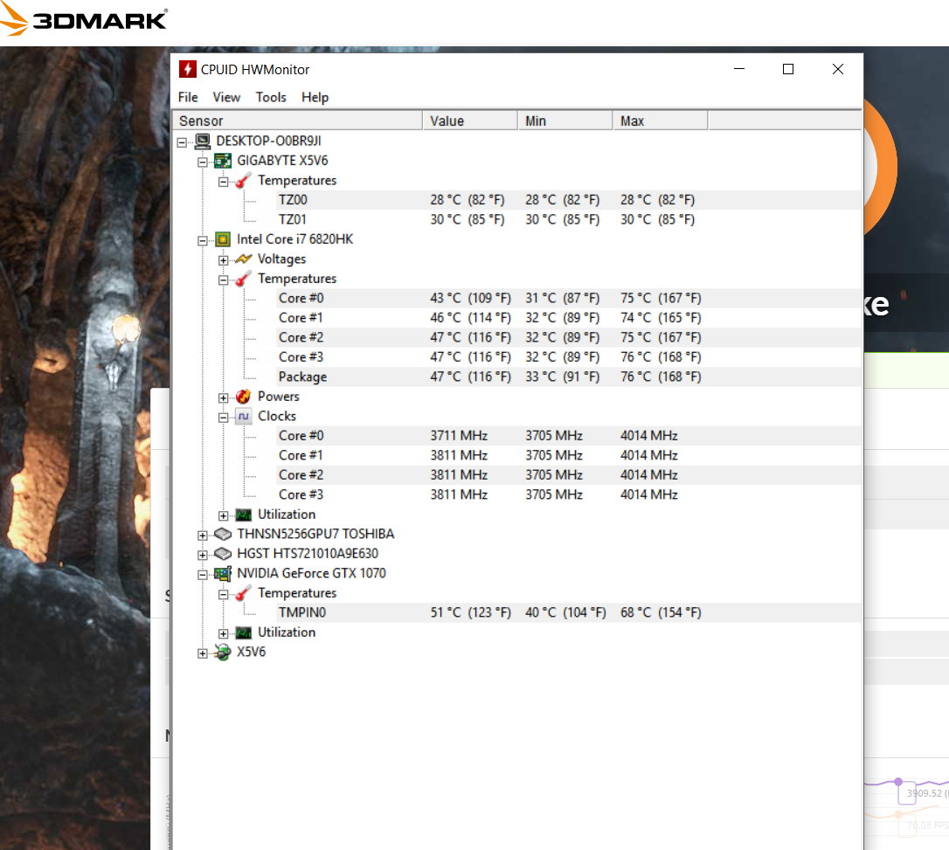Click the X5V6 battery icon
Screen dimensions: 949x850
(223, 653)
